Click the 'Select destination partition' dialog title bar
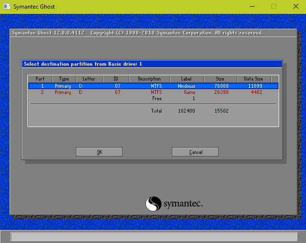Image resolution: width=306 pixels, height=243 pixels. click(x=152, y=64)
